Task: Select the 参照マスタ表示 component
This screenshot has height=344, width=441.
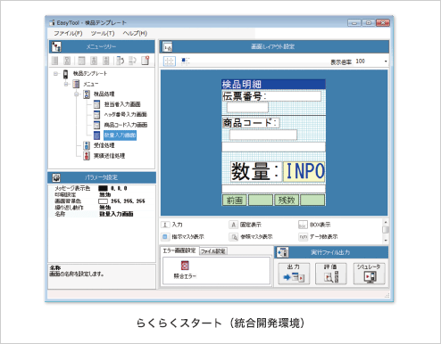Action: (x=251, y=237)
